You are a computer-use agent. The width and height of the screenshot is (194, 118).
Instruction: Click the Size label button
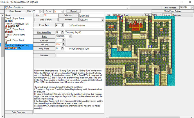coord(38,15)
